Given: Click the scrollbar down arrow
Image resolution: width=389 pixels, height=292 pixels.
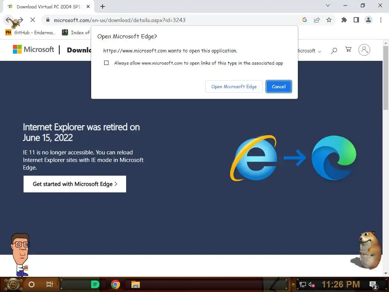Looking at the screenshot, I should 386,273.
